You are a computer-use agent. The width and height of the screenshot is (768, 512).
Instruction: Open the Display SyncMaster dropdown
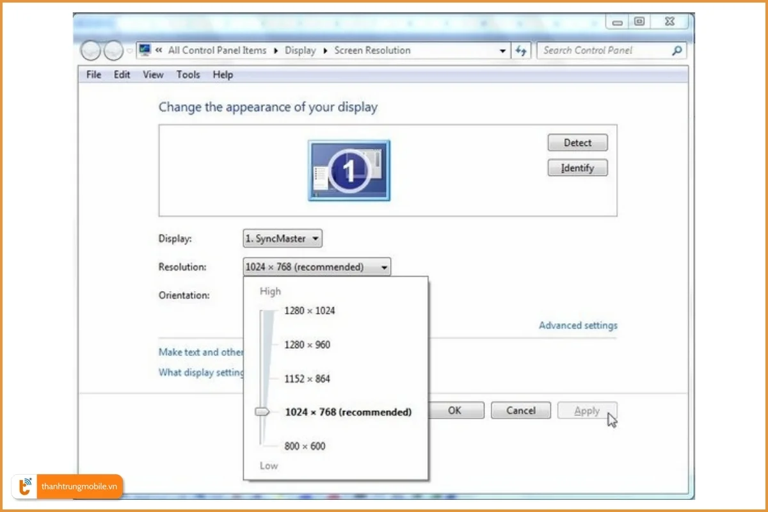tap(282, 239)
